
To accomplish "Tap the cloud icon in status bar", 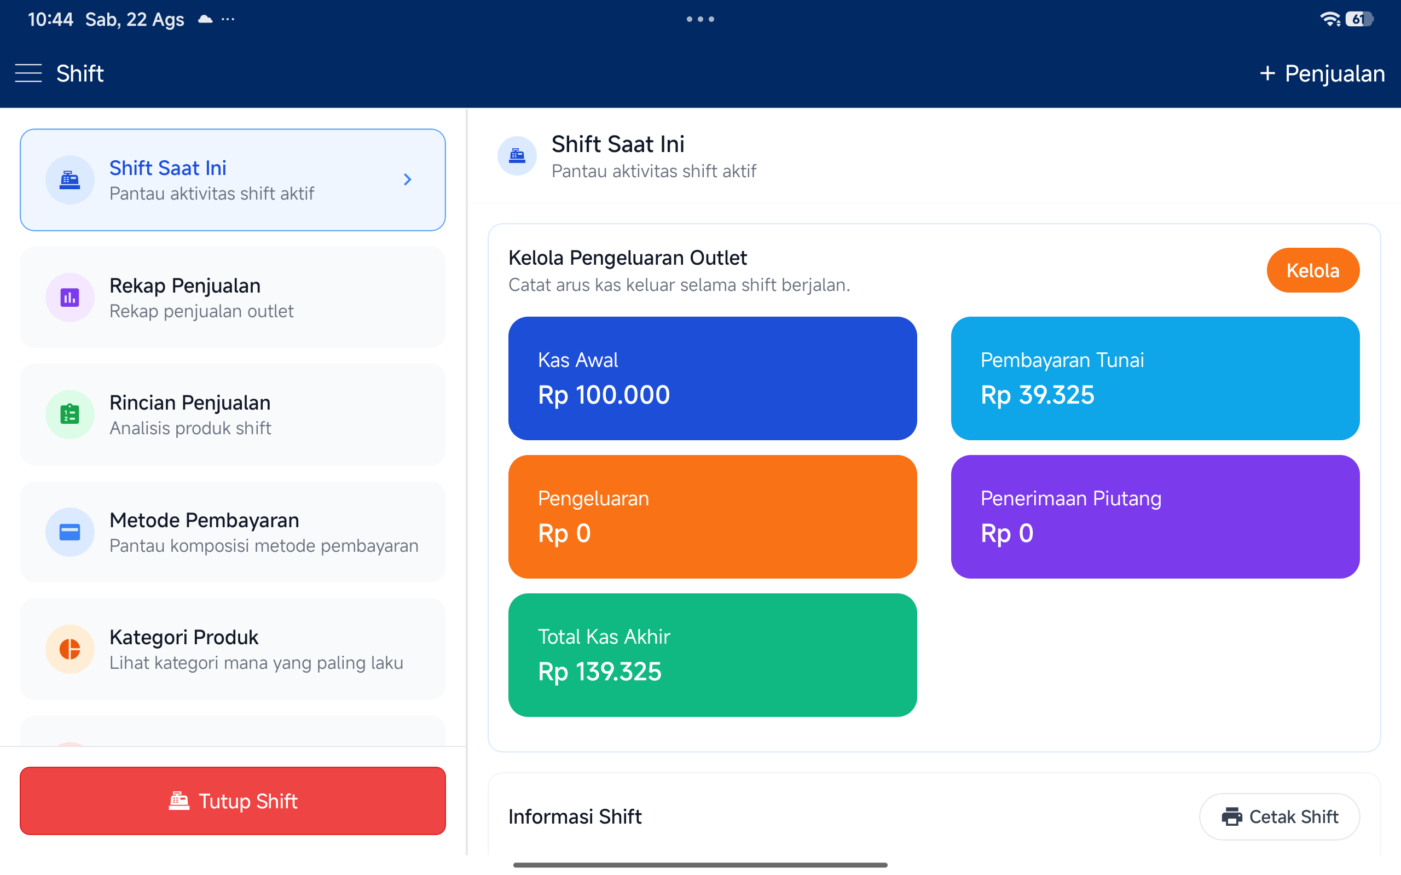I will coord(205,19).
